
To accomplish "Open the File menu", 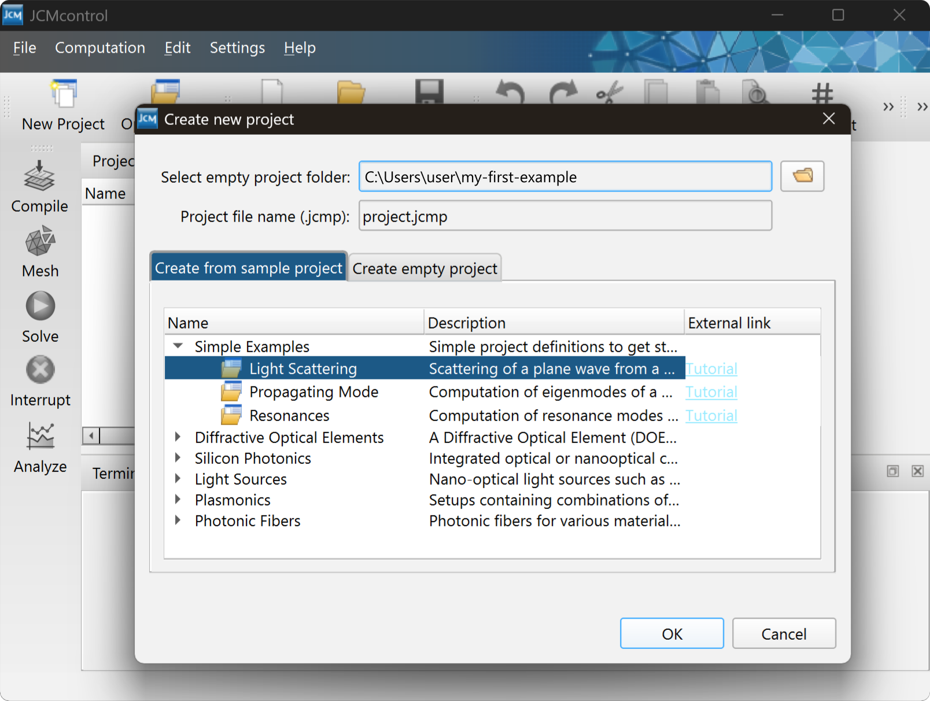I will coord(25,48).
